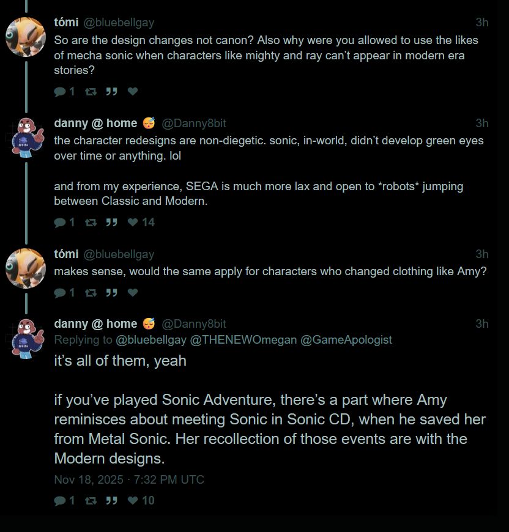Reply to tómi's first post about design changes

coord(61,92)
